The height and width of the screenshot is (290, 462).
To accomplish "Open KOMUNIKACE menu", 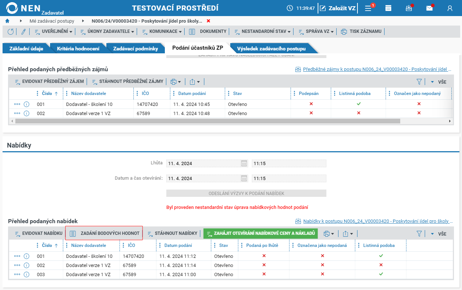I will coord(162,32).
